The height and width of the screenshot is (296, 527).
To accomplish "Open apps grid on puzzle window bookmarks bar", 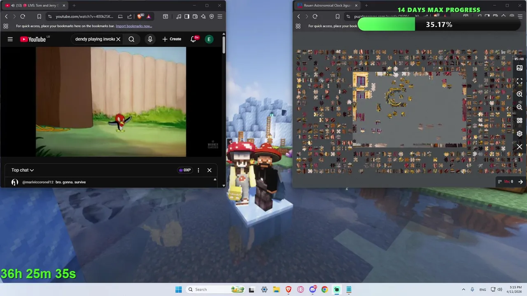I will pos(298,26).
